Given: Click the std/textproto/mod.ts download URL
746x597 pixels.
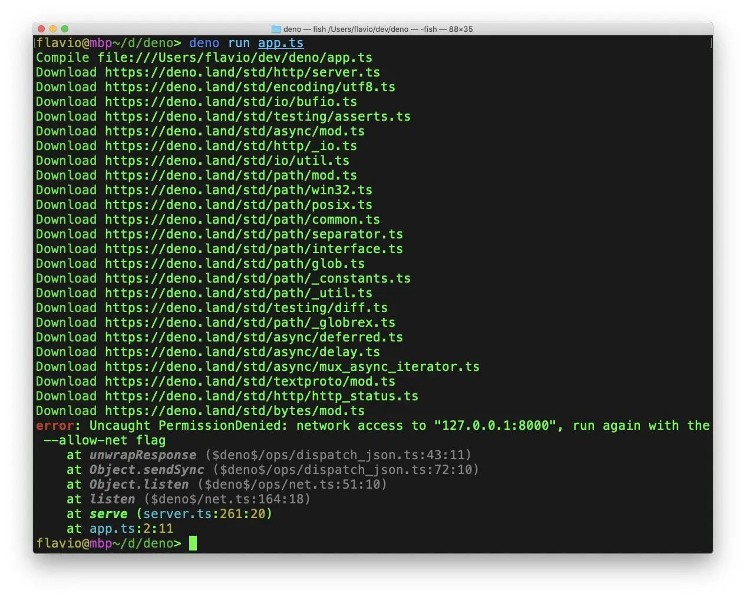Looking at the screenshot, I should click(x=250, y=382).
